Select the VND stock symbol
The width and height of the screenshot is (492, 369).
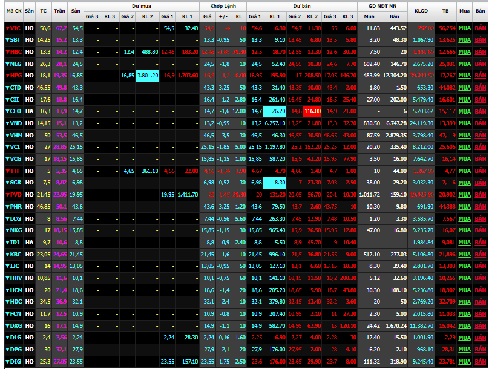16,123
